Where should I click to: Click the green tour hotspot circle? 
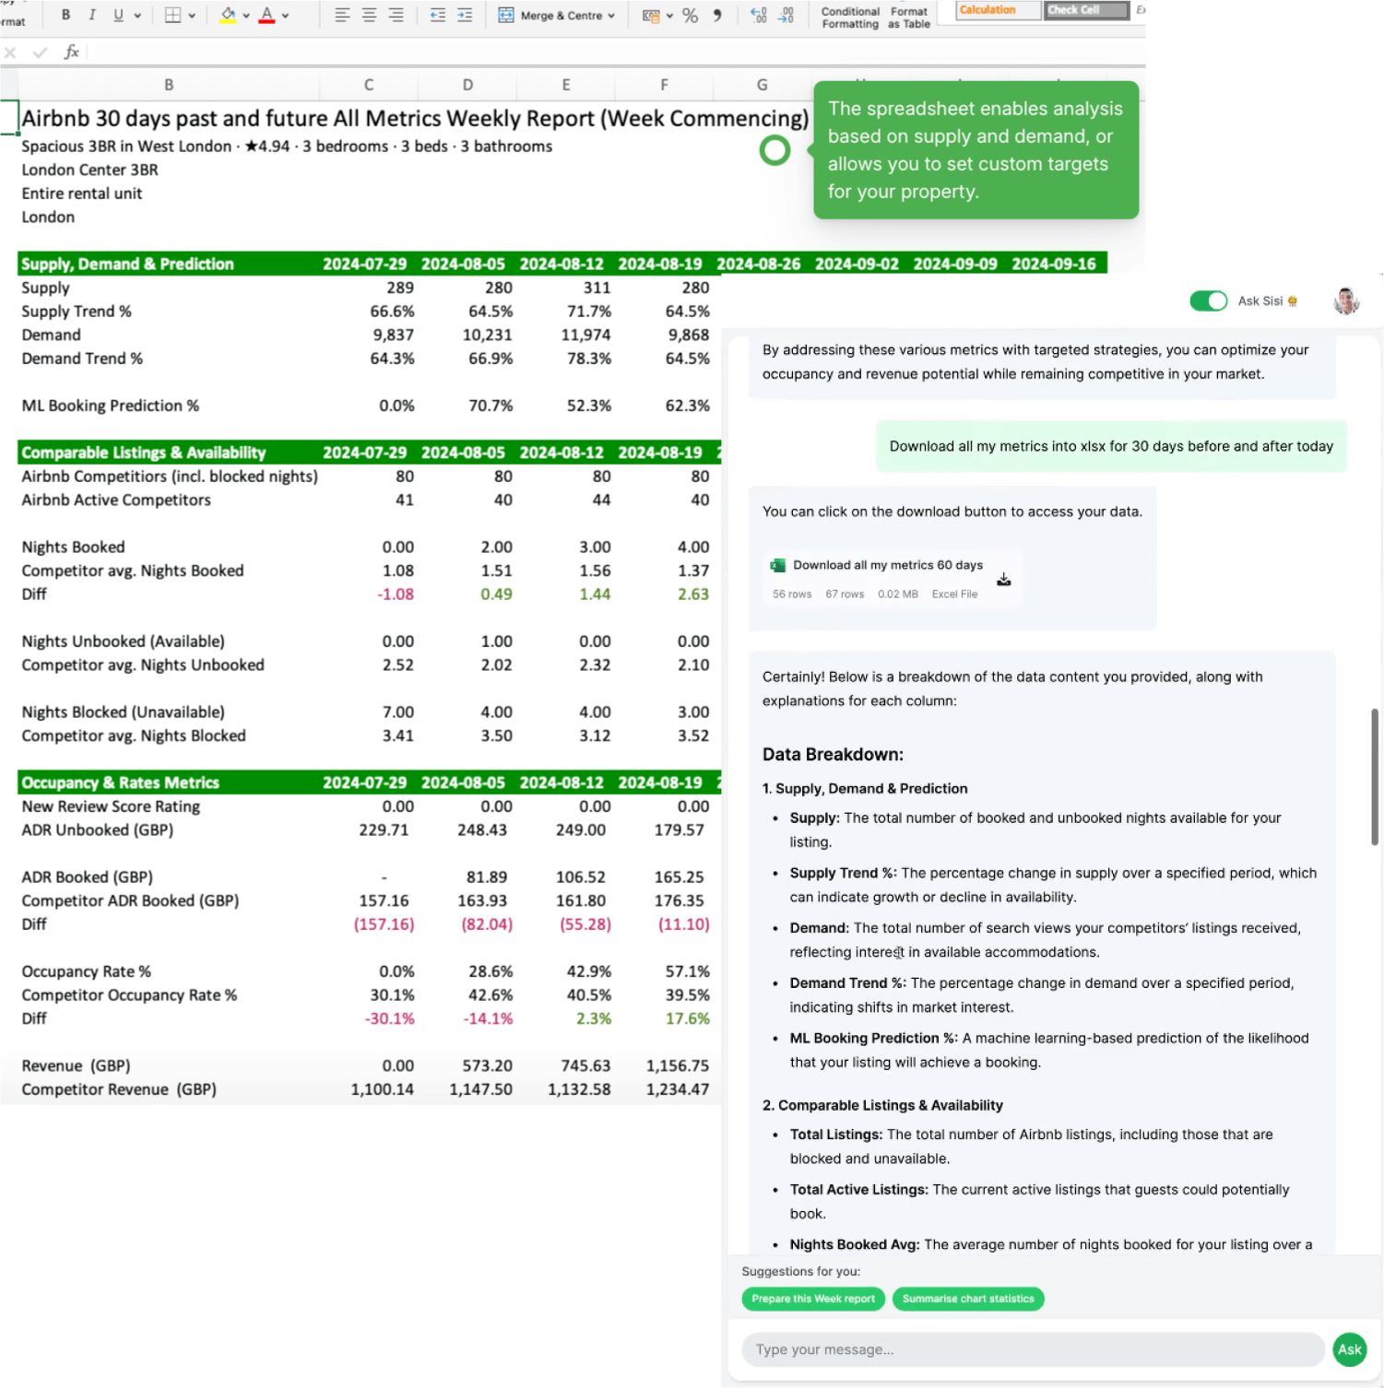(x=775, y=150)
